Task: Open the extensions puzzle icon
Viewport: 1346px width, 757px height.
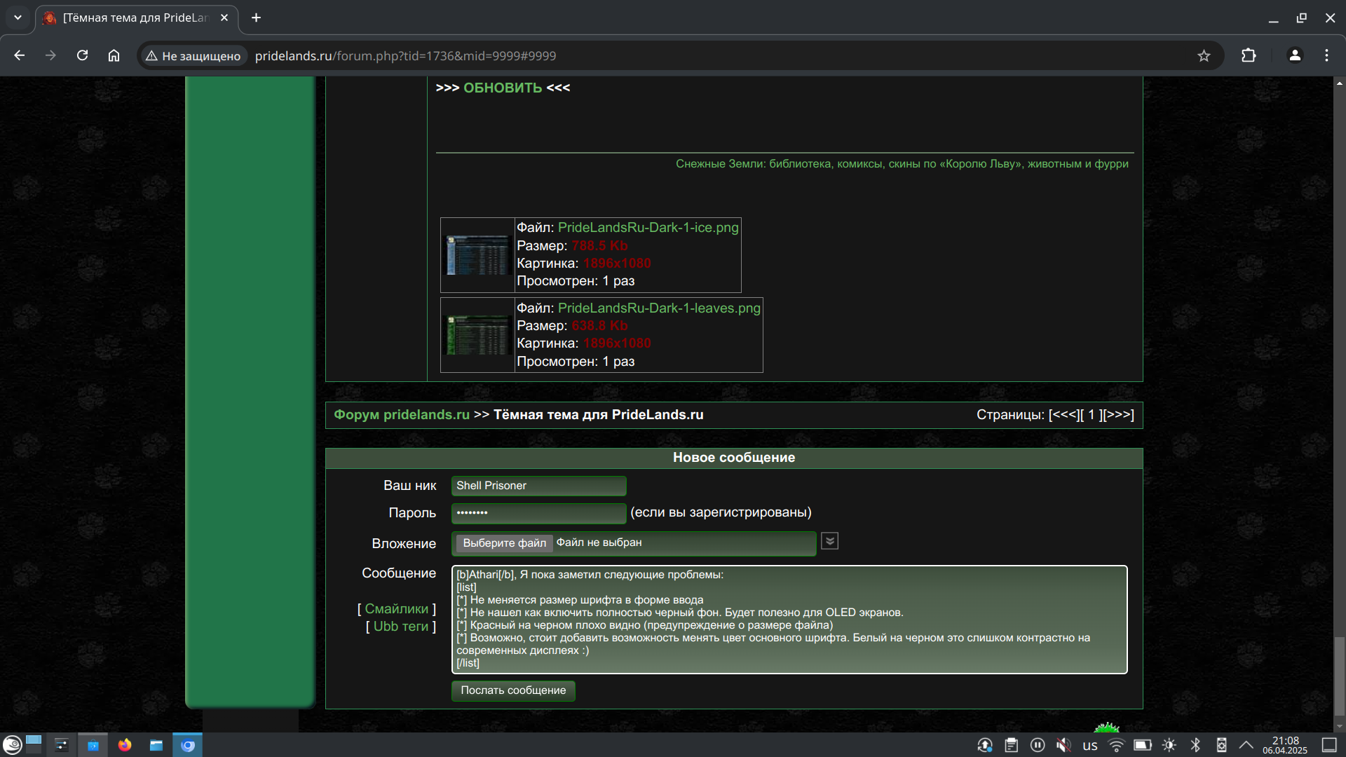Action: pos(1249,55)
